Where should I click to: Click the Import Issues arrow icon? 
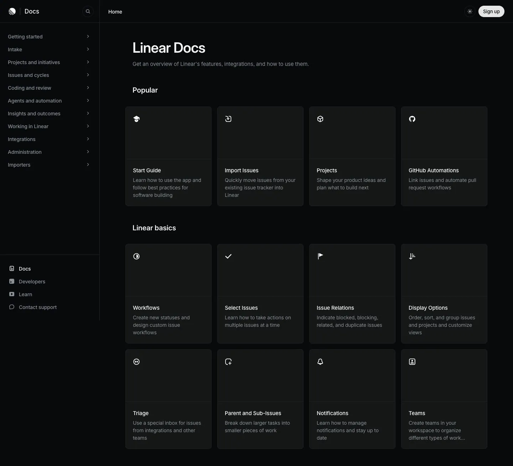[x=228, y=119]
